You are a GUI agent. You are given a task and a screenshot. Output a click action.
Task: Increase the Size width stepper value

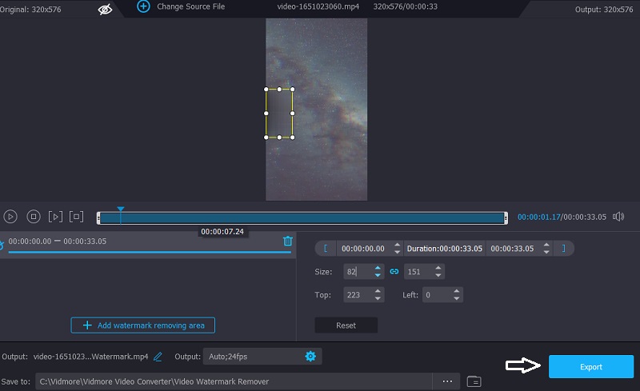point(378,269)
